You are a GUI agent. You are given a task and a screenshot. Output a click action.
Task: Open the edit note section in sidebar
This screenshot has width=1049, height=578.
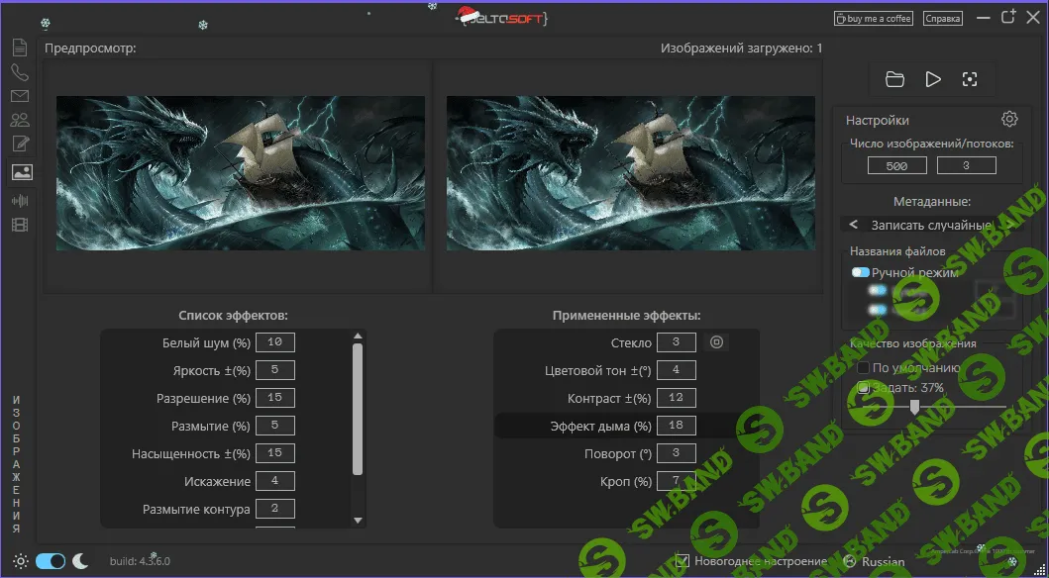[x=20, y=144]
